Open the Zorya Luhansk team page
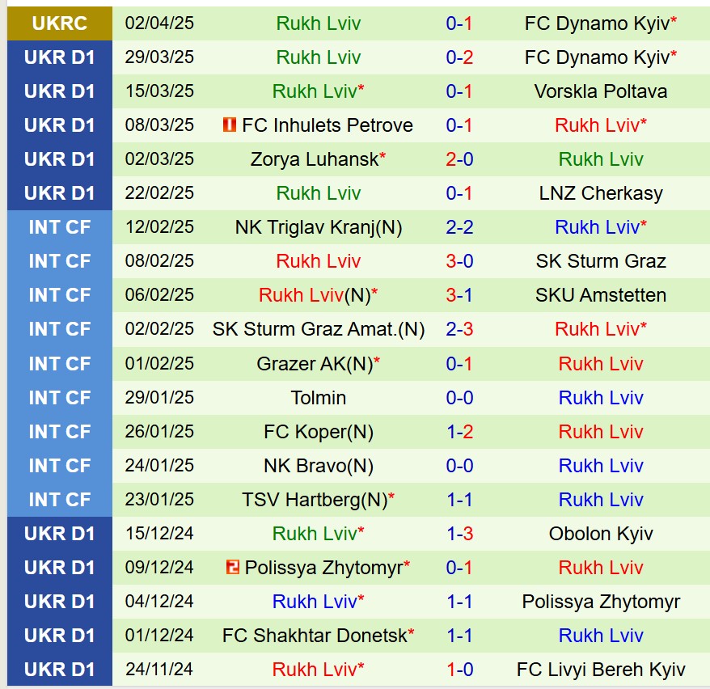Image resolution: width=710 pixels, height=689 pixels. 315,159
